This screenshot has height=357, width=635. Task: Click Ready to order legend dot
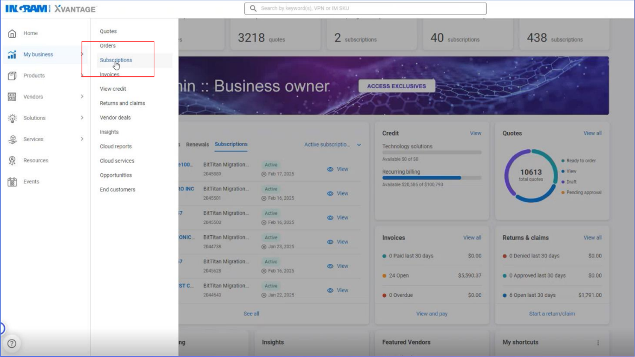[x=563, y=161]
